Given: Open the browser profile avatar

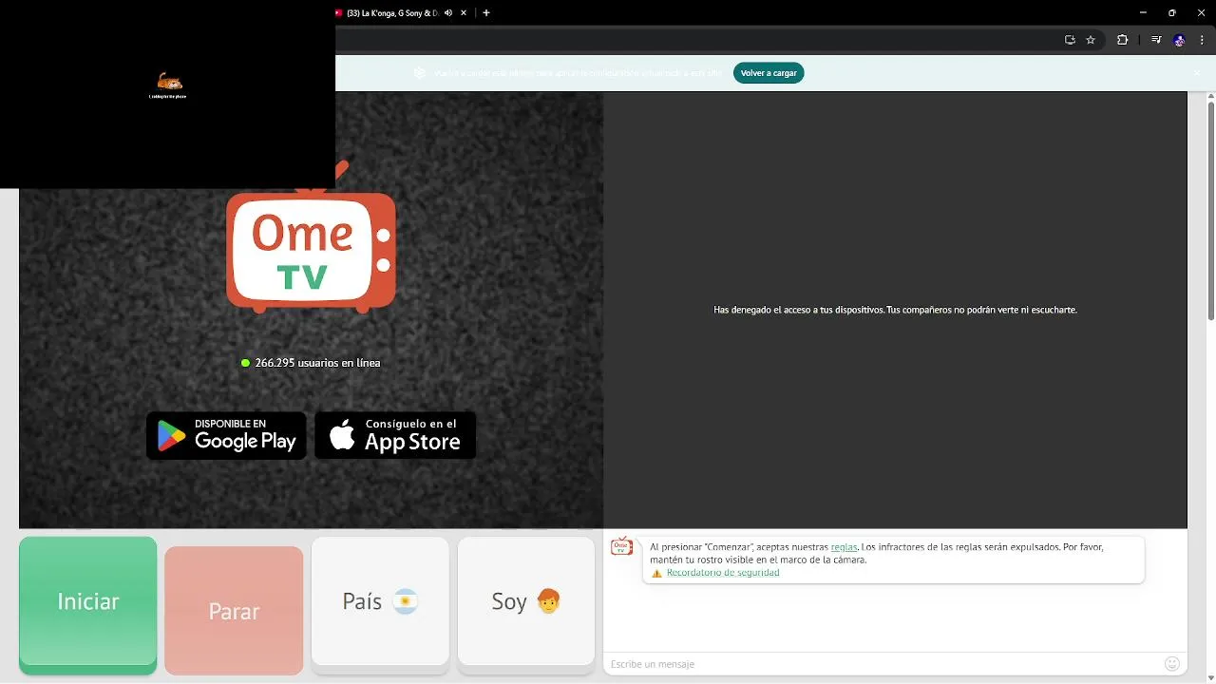Looking at the screenshot, I should (1180, 40).
